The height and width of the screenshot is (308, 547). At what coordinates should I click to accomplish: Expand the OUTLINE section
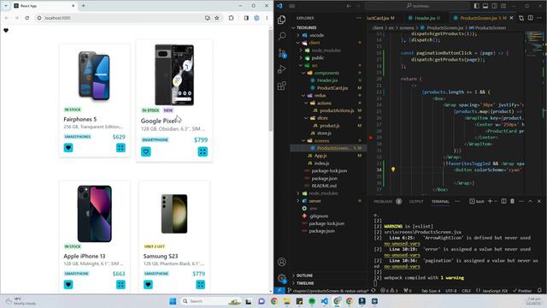pyautogui.click(x=304, y=275)
